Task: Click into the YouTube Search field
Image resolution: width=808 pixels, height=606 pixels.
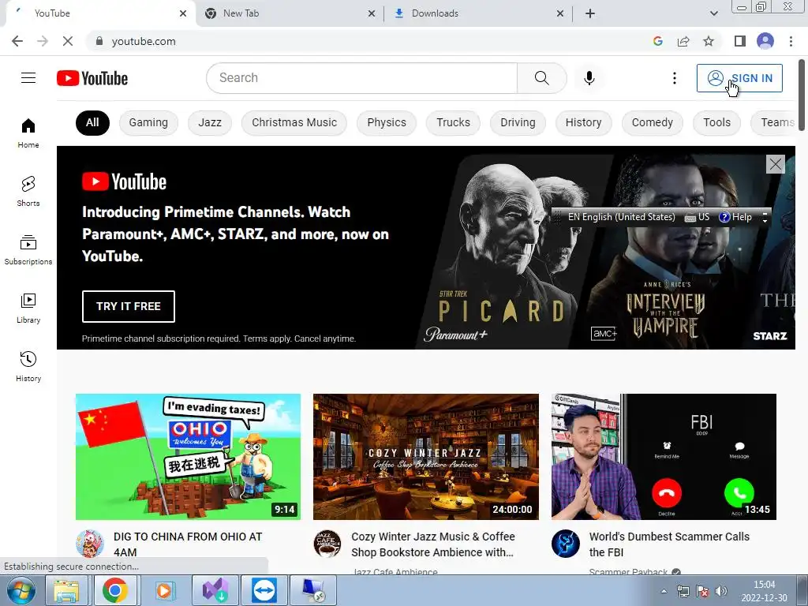Action: 361,78
